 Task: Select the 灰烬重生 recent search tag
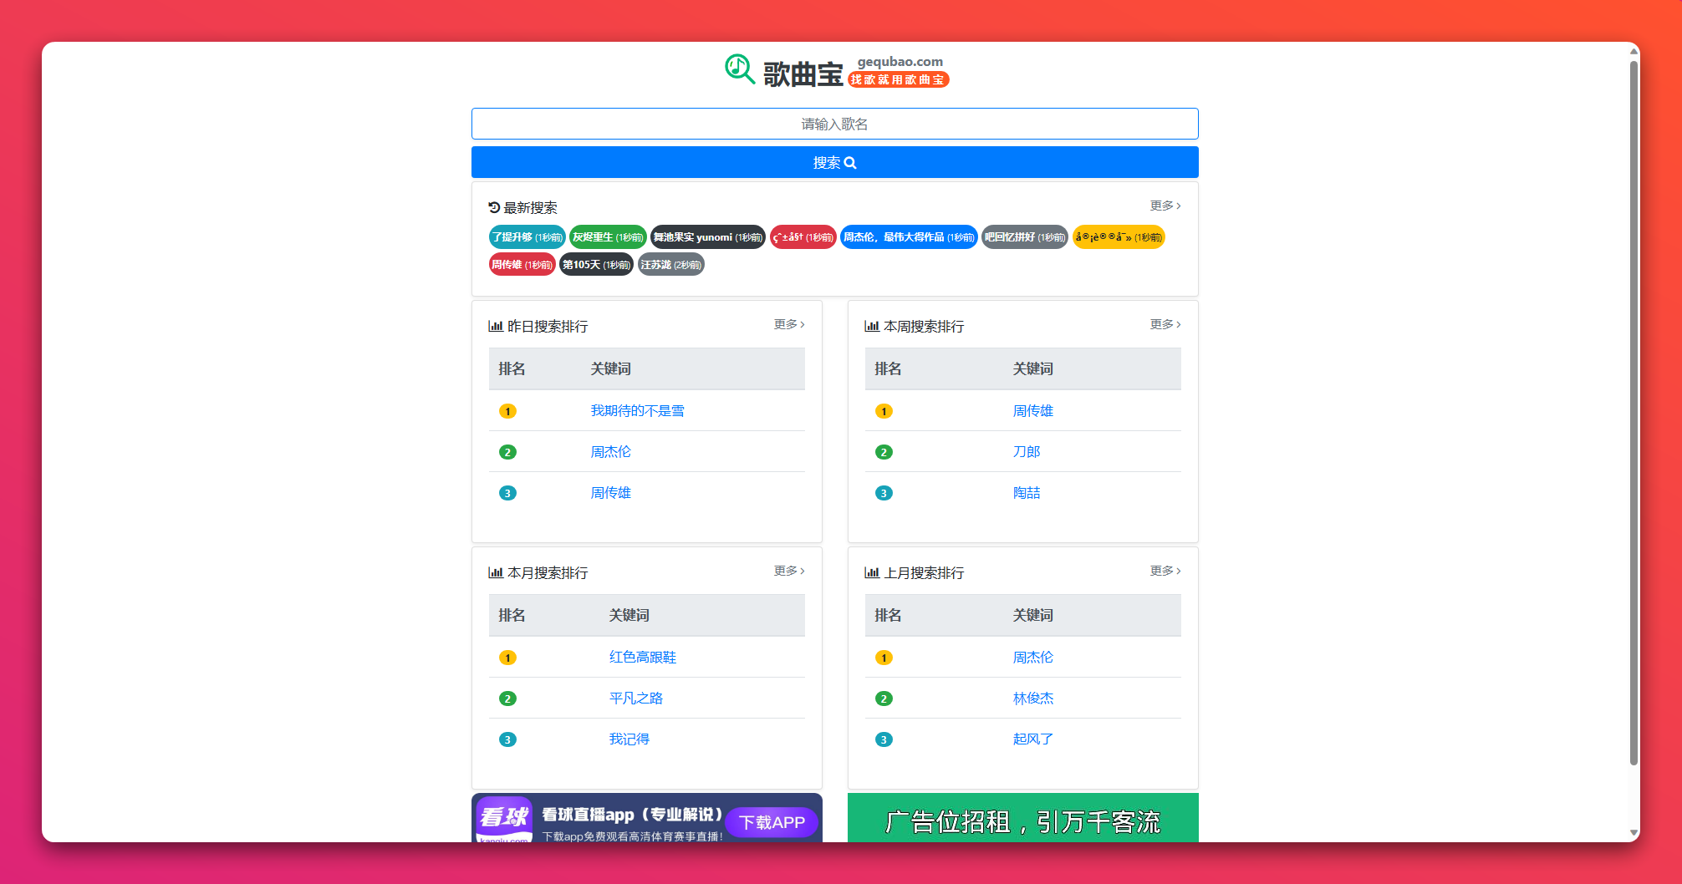tap(607, 237)
